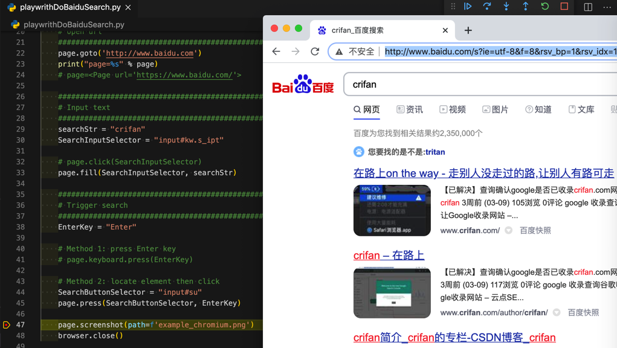Follow the https://www.baidu.com/ link in the comment
The image size is (617, 348).
[185, 75]
